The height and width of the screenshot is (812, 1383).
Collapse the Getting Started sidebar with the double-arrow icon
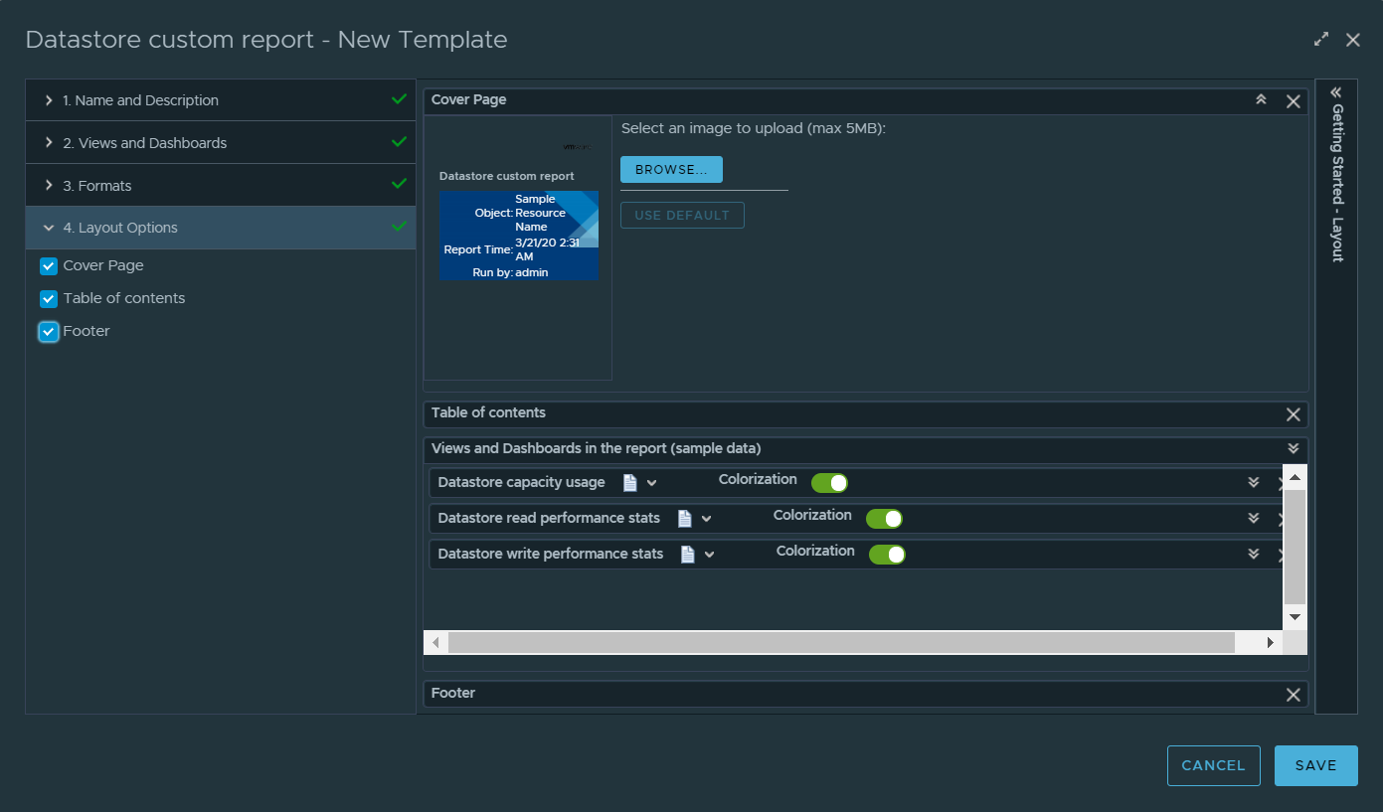point(1336,92)
